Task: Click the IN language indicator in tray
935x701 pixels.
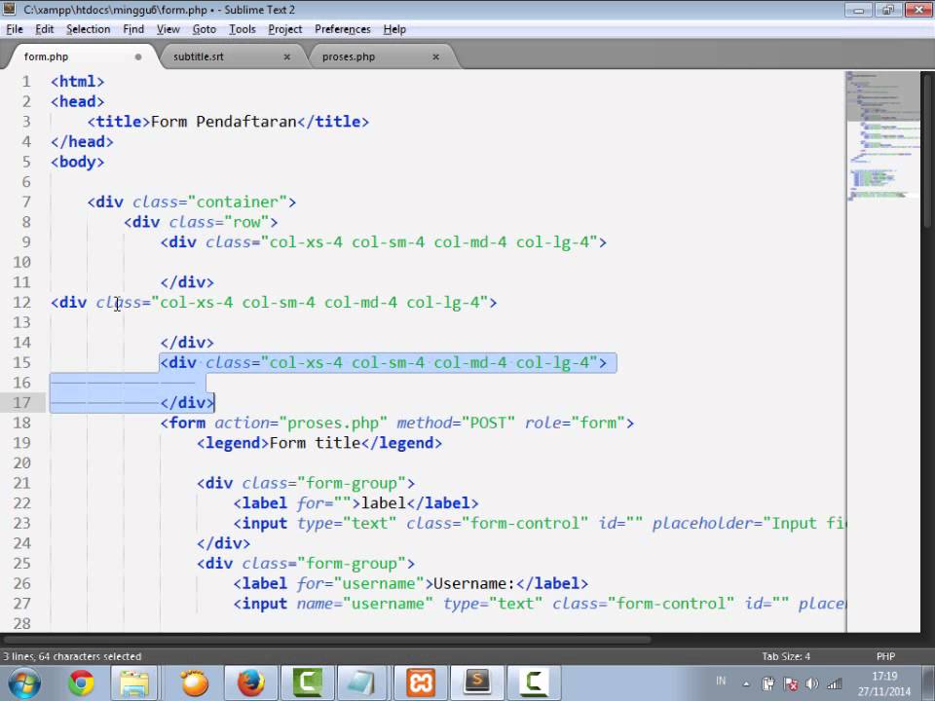Action: [x=721, y=681]
